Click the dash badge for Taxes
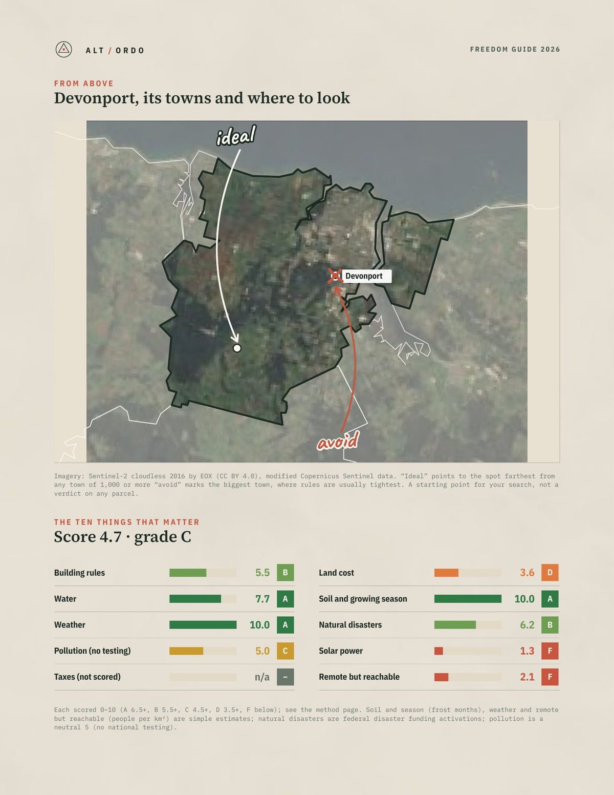 coord(286,677)
